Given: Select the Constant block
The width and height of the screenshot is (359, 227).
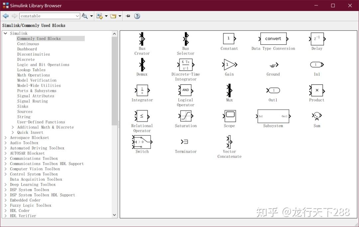Looking at the screenshot, I should click(229, 39).
